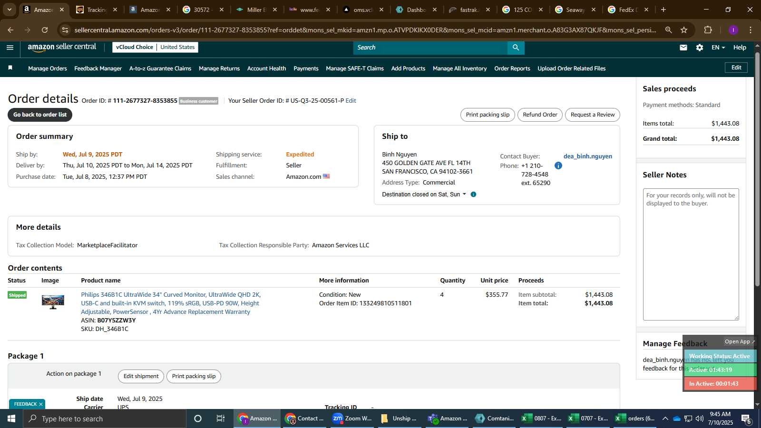
Task: Open Upload Order Related Files
Action: coord(572,68)
